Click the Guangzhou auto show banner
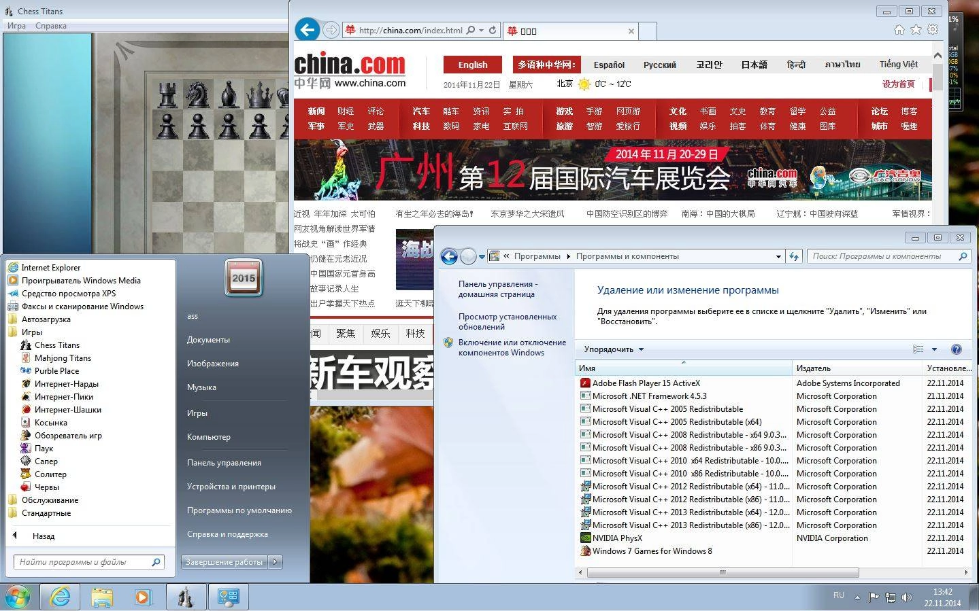 (612, 170)
